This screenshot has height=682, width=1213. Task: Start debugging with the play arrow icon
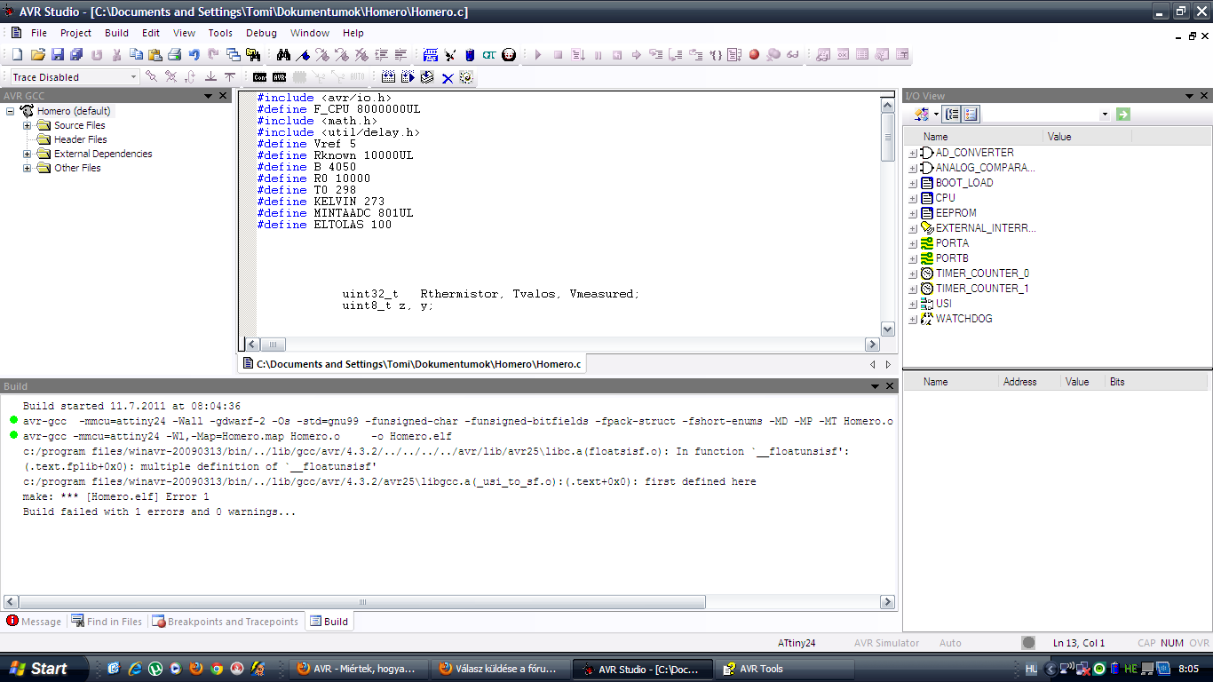(538, 55)
